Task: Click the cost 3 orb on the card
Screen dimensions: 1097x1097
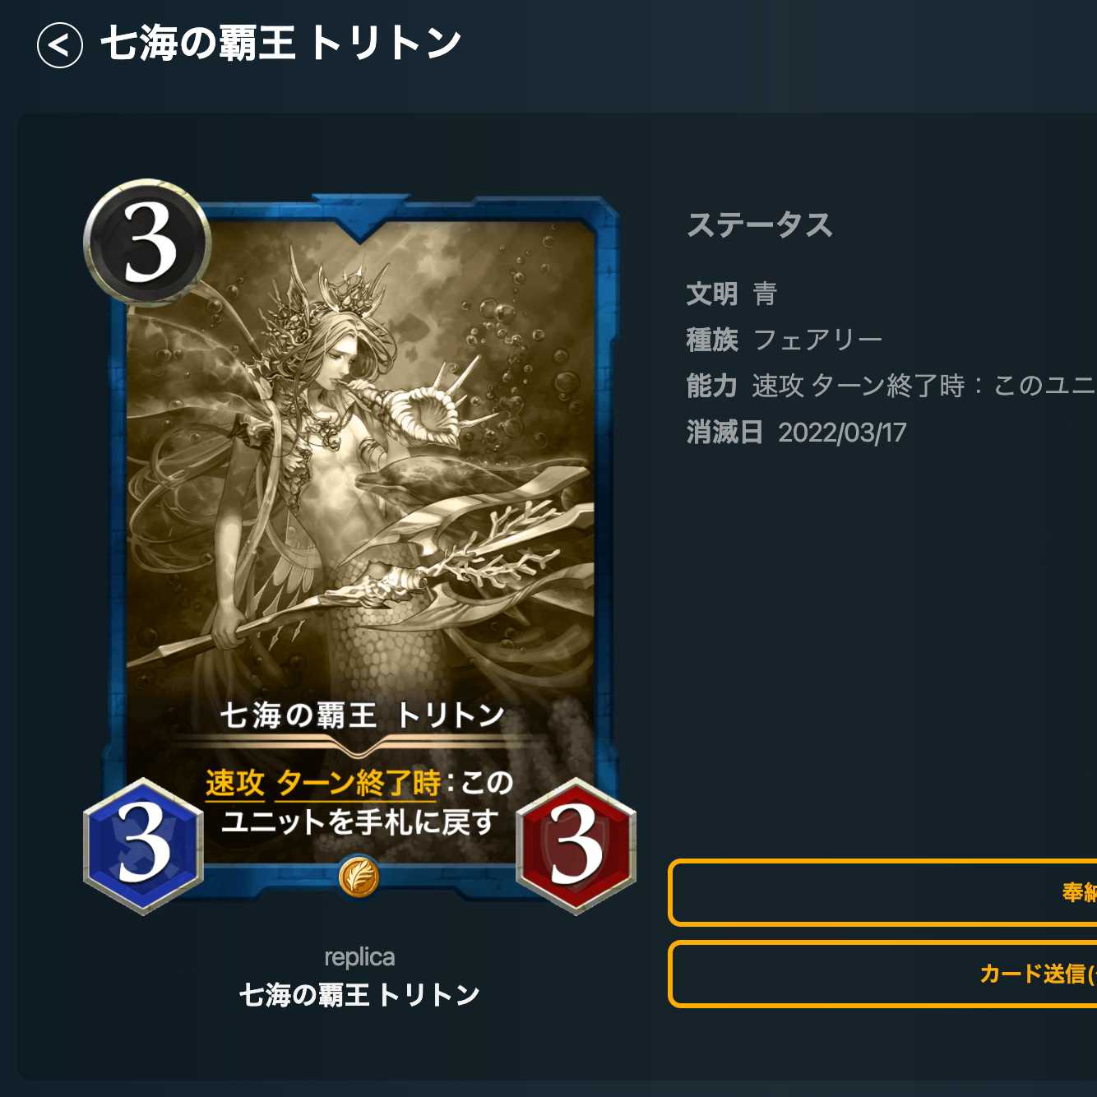Action: click(x=147, y=243)
